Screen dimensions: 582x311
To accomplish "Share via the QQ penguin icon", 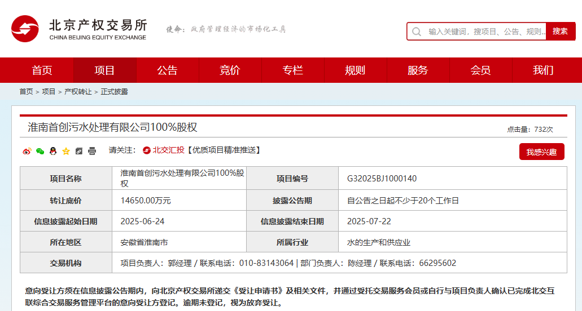I will pos(53,151).
